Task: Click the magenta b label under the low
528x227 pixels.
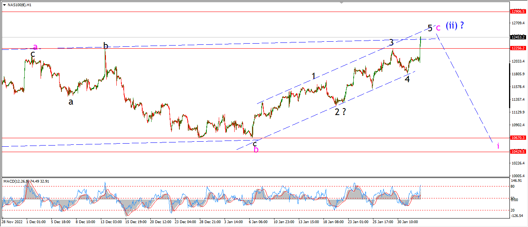Action: (256, 150)
